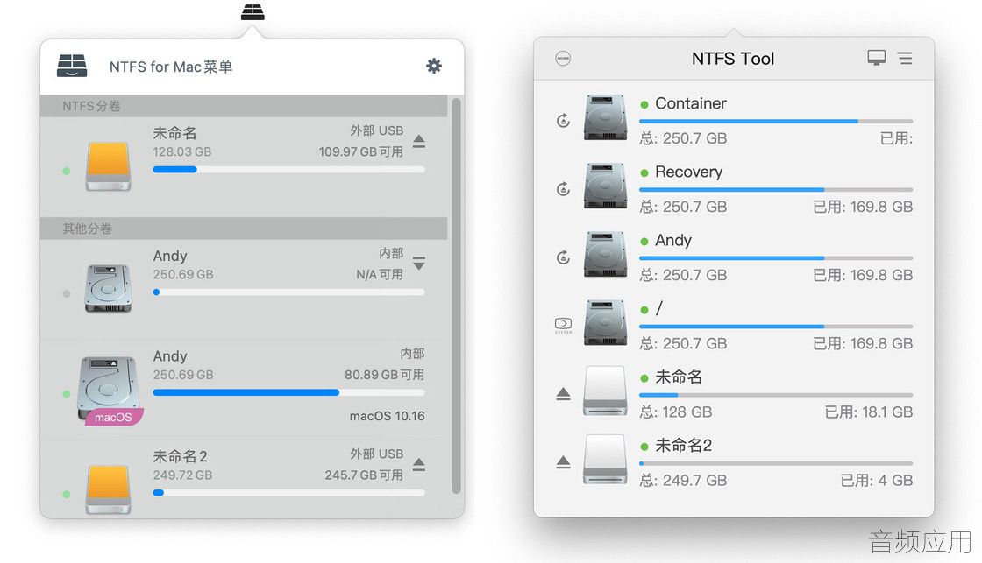Screen dimensions: 982x563
Task: Click the "已用: 18.1 GB" used text
Action: 869,412
